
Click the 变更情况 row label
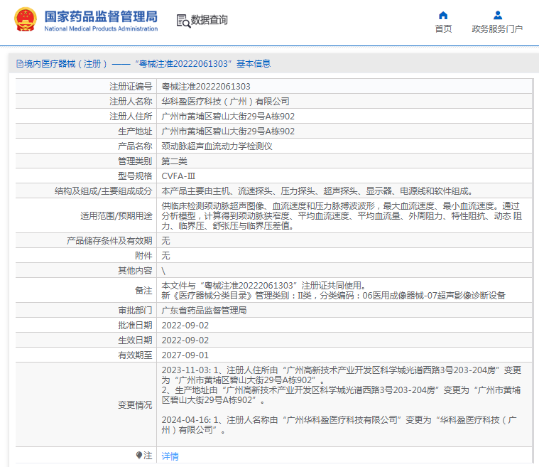click(135, 405)
